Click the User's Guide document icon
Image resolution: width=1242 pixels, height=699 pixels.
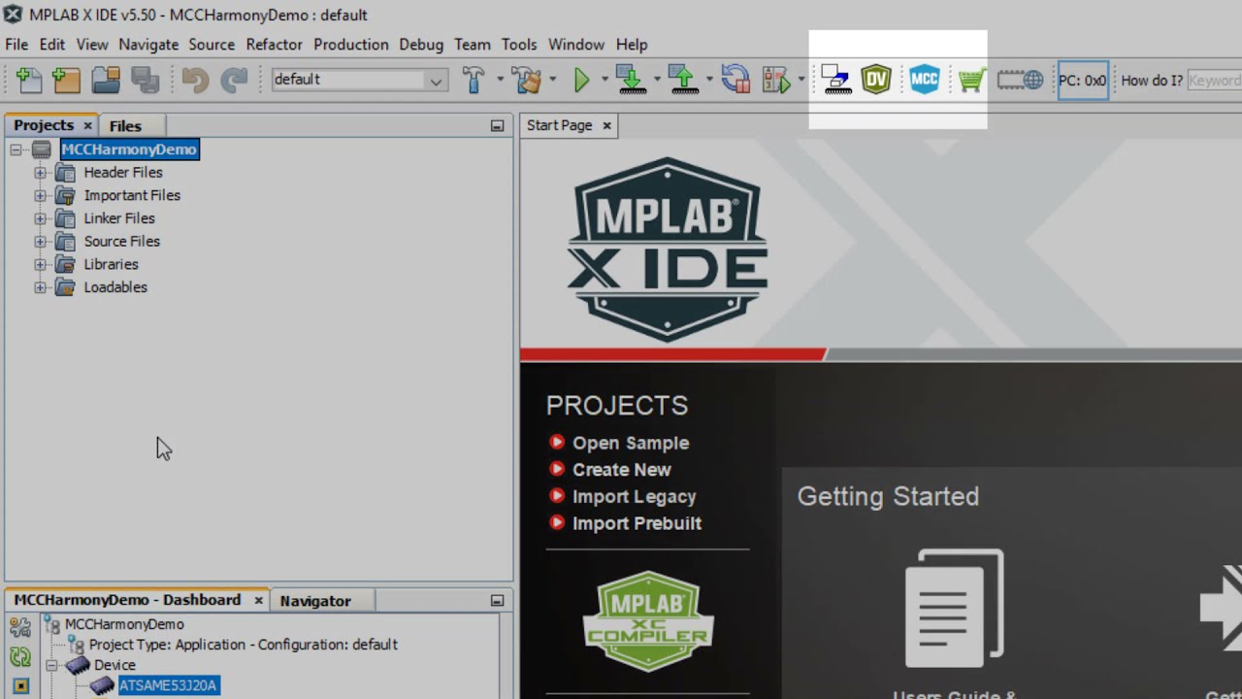click(955, 609)
